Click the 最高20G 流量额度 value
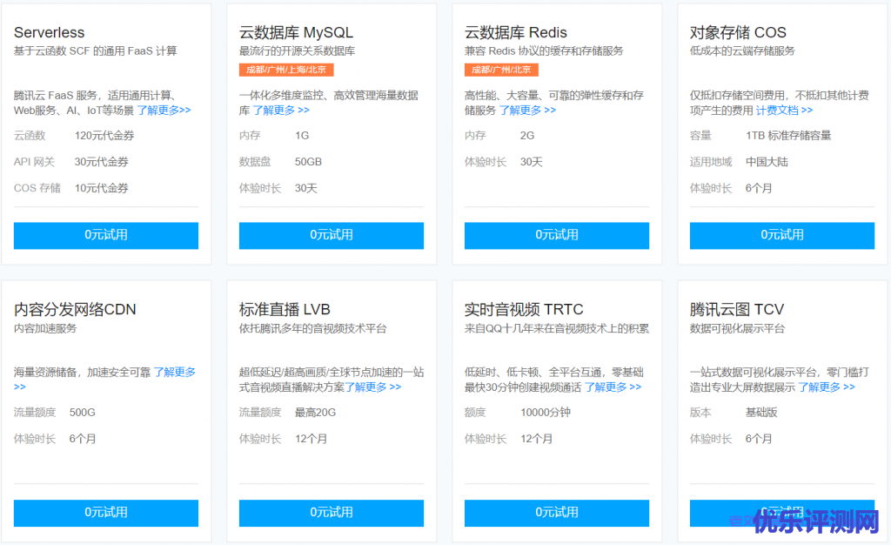The width and height of the screenshot is (891, 545). [315, 412]
